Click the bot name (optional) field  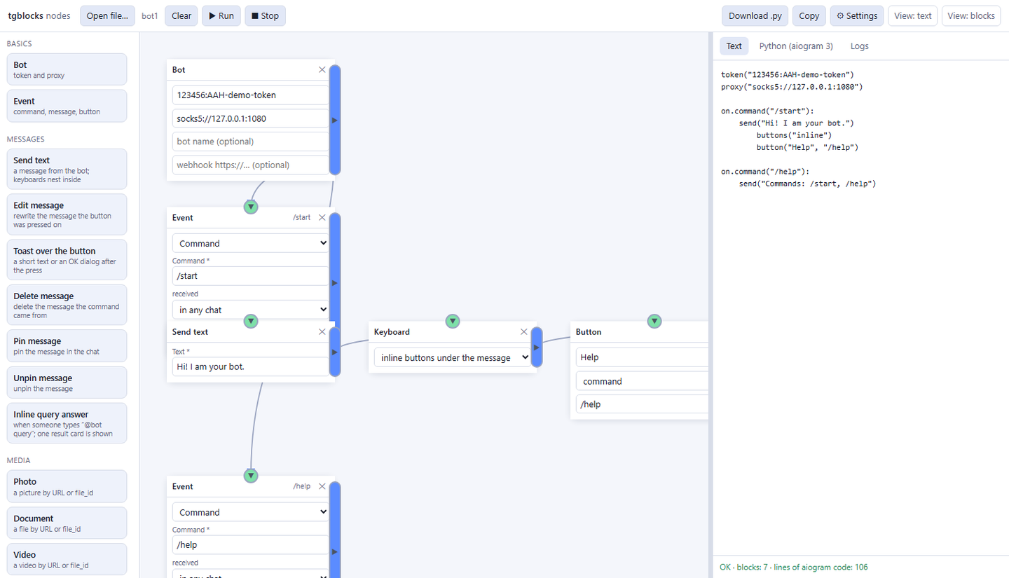tap(251, 142)
